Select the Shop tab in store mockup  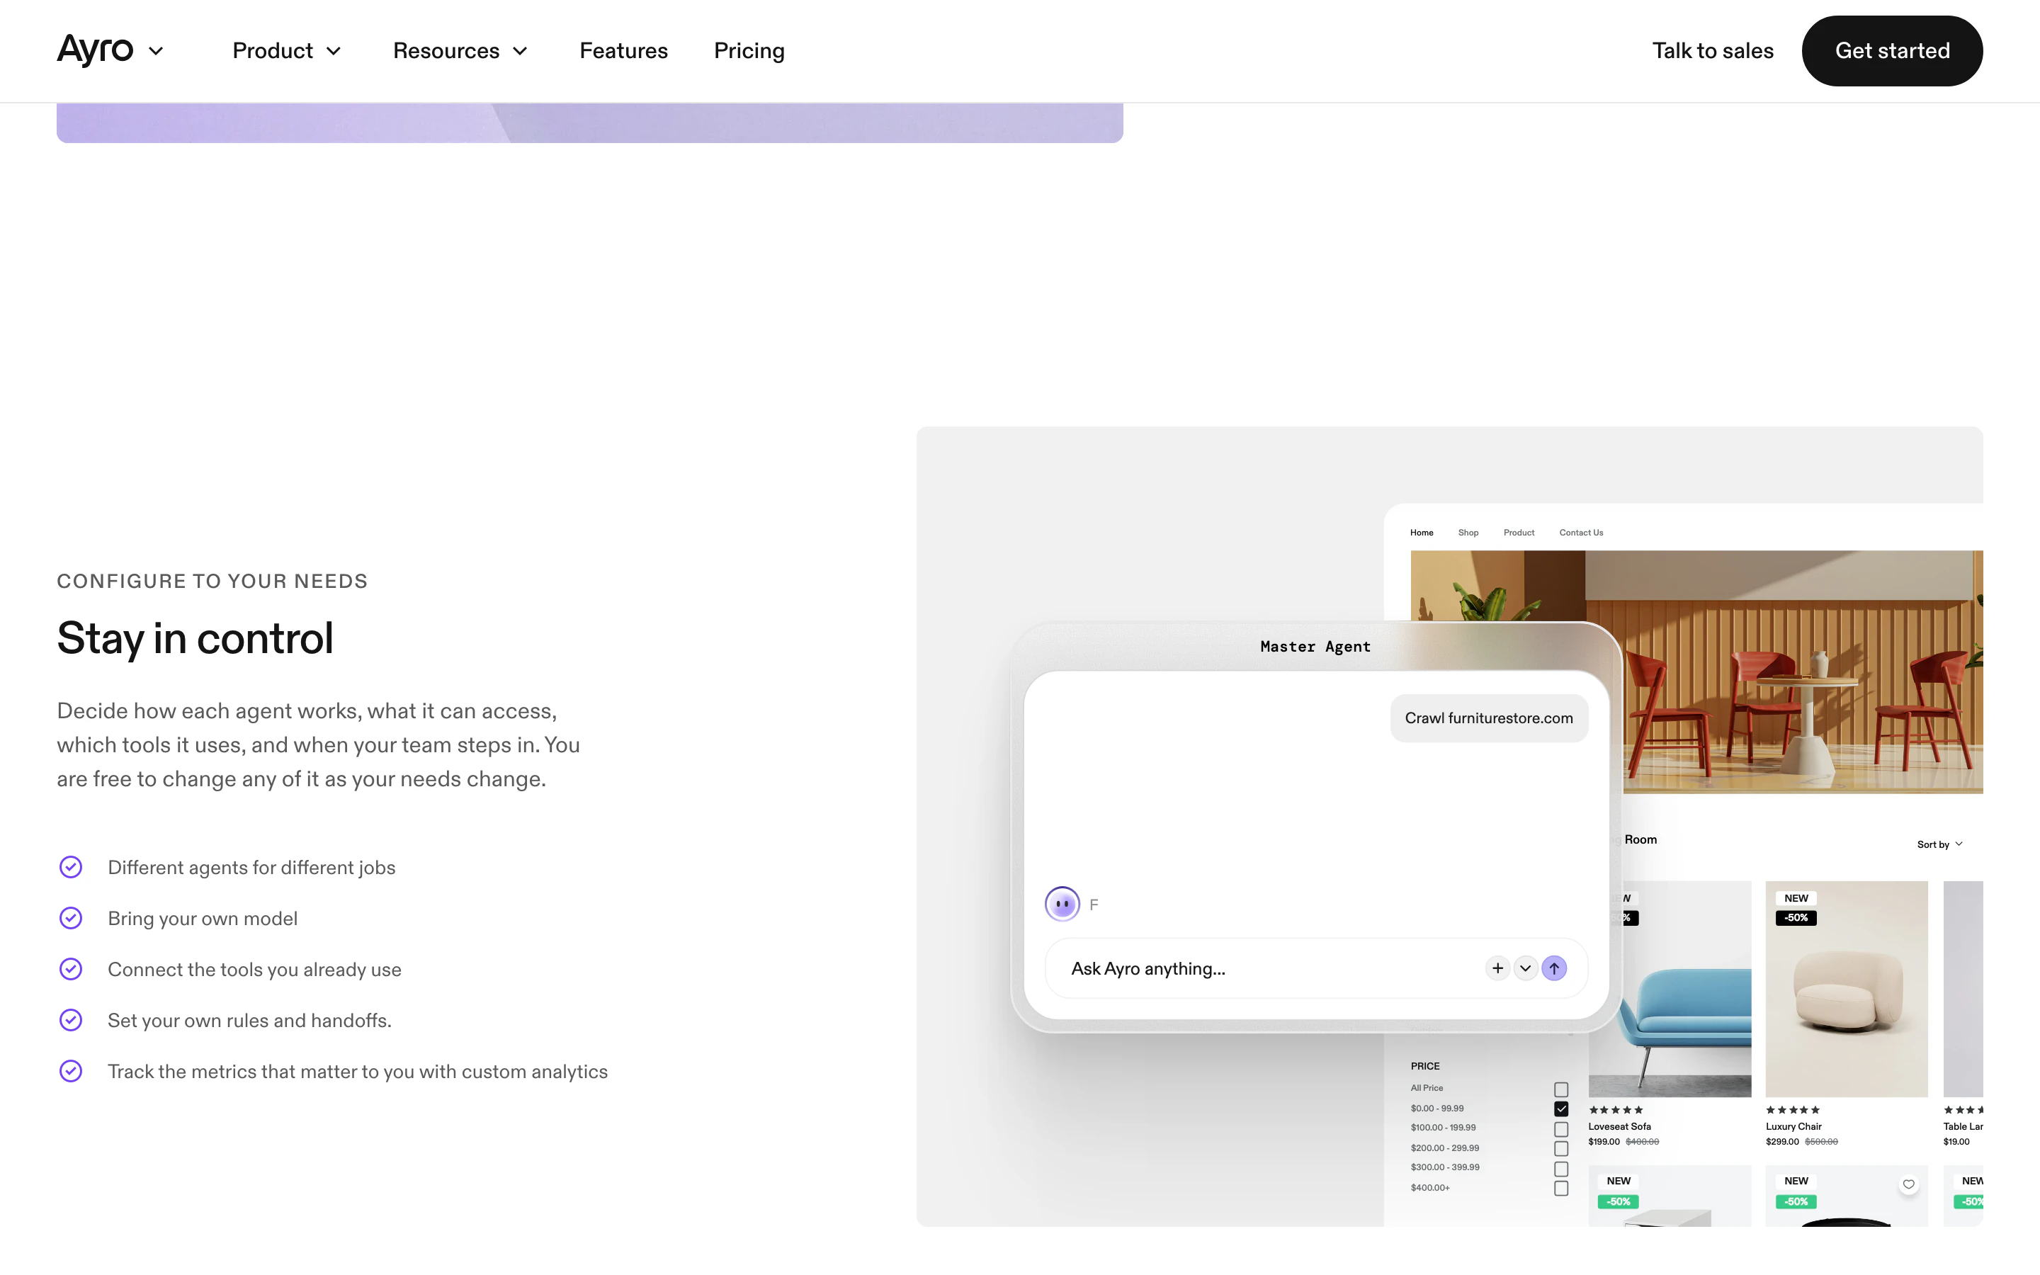1468,532
